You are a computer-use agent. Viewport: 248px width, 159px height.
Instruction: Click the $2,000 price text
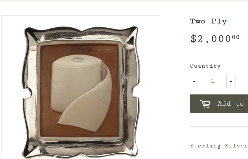[215, 39]
